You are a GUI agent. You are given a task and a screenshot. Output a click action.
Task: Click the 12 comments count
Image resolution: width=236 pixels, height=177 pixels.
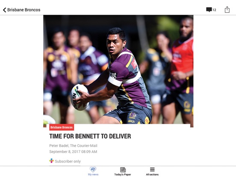[214, 10]
